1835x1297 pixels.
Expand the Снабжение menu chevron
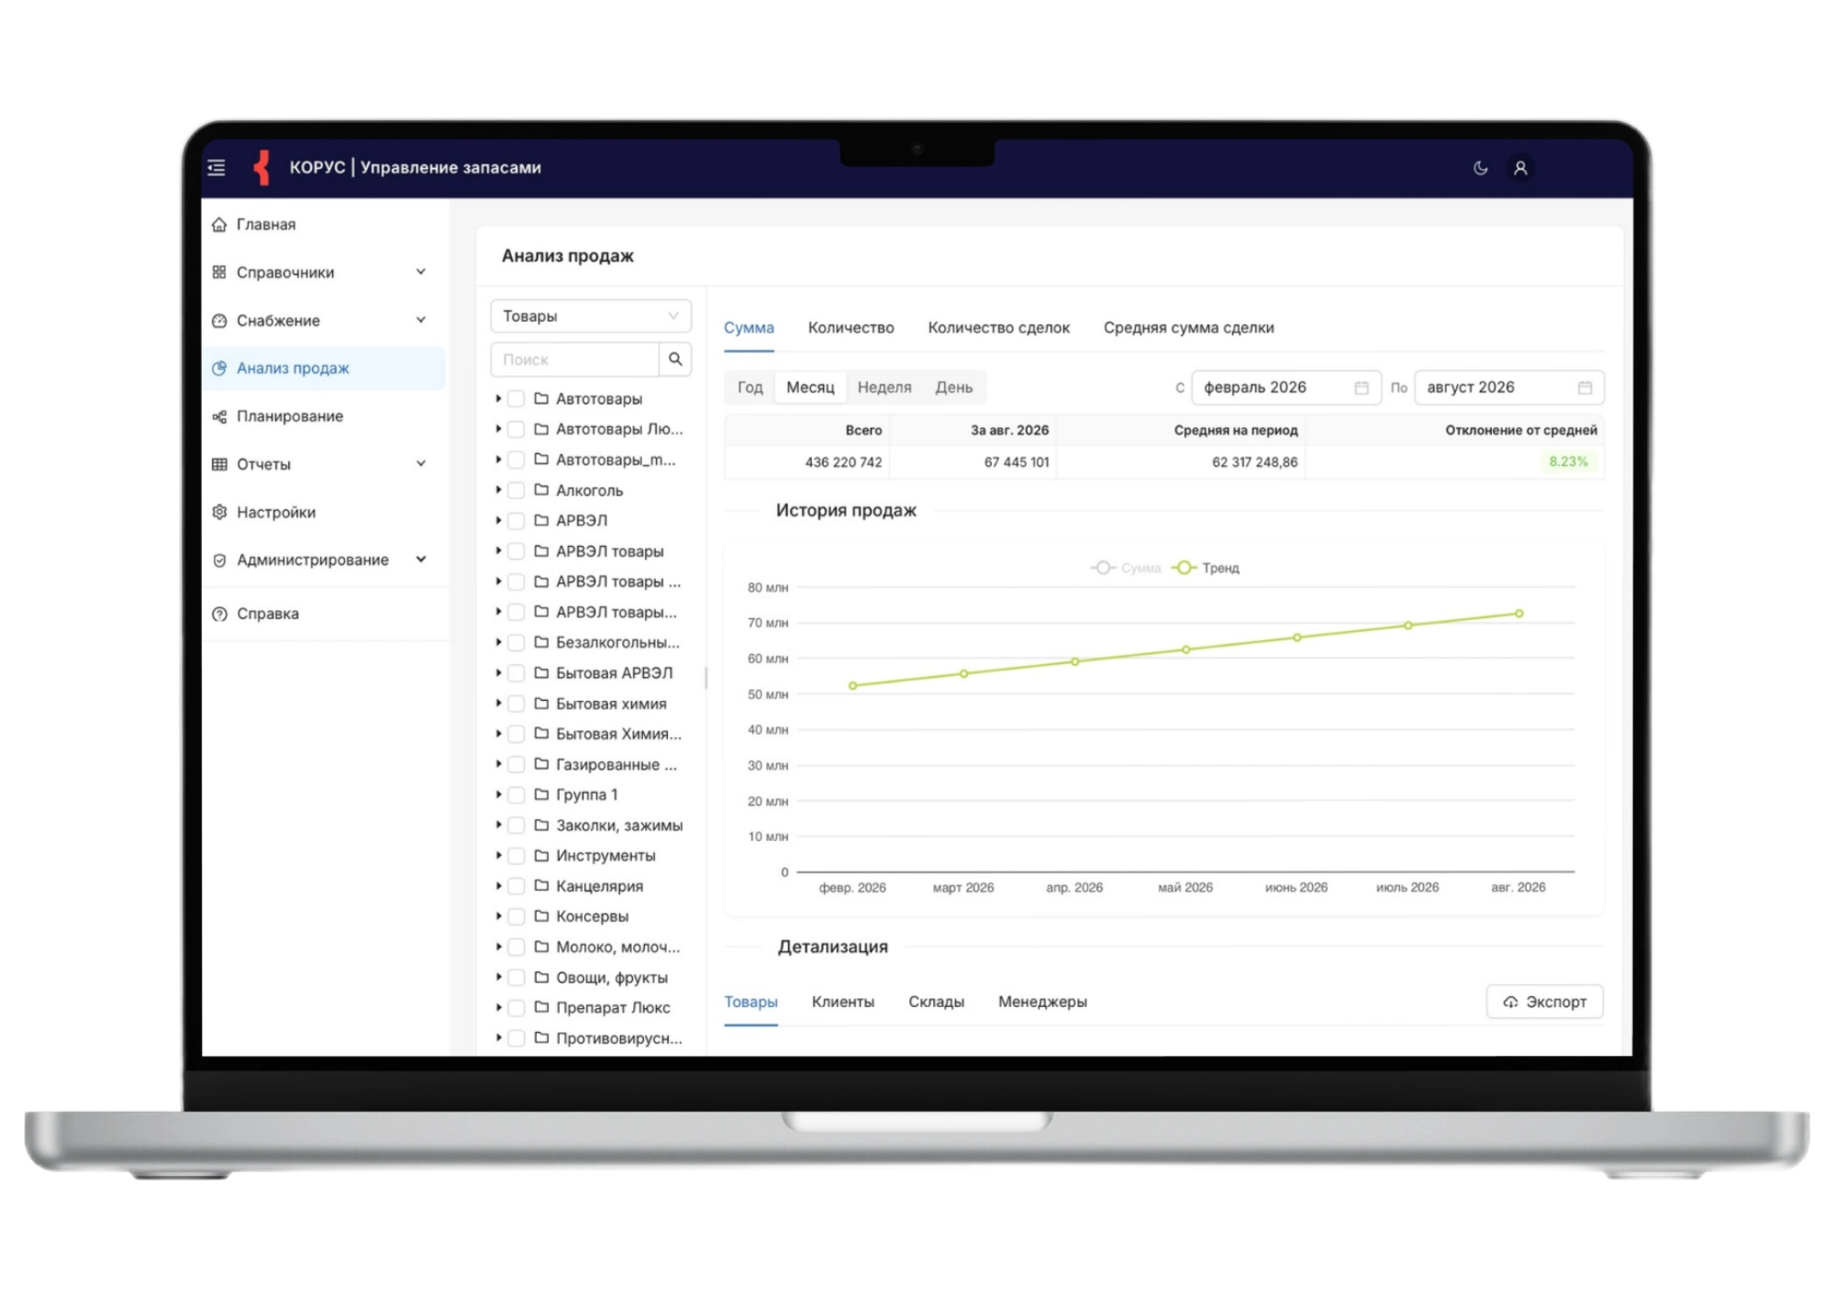point(421,320)
